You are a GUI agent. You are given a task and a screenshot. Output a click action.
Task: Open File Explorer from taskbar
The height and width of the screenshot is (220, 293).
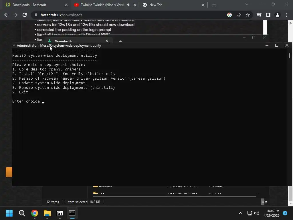click(x=47, y=213)
